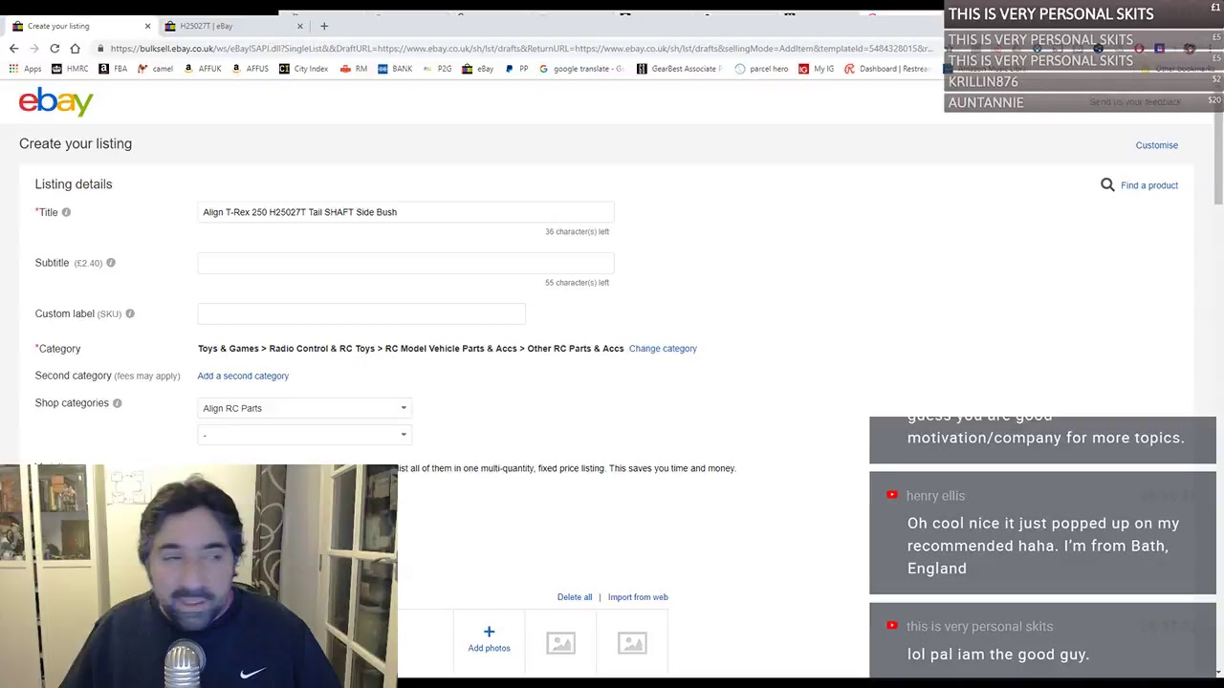Click the browser home icon

(76, 48)
